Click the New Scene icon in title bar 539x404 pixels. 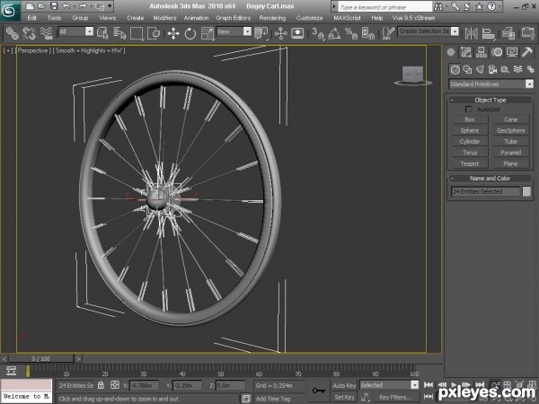[x=30, y=6]
